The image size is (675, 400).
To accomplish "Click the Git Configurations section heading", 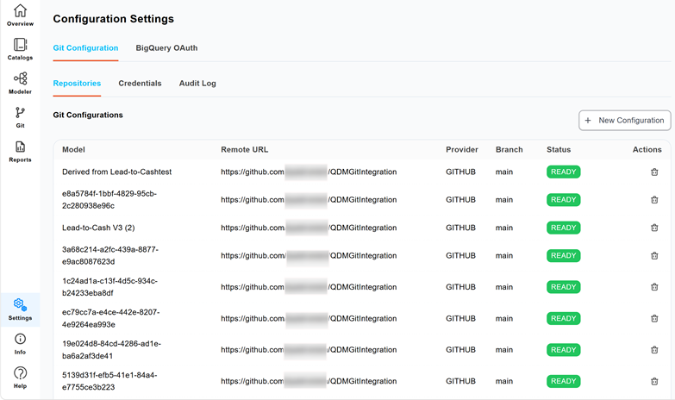I will click(x=88, y=115).
